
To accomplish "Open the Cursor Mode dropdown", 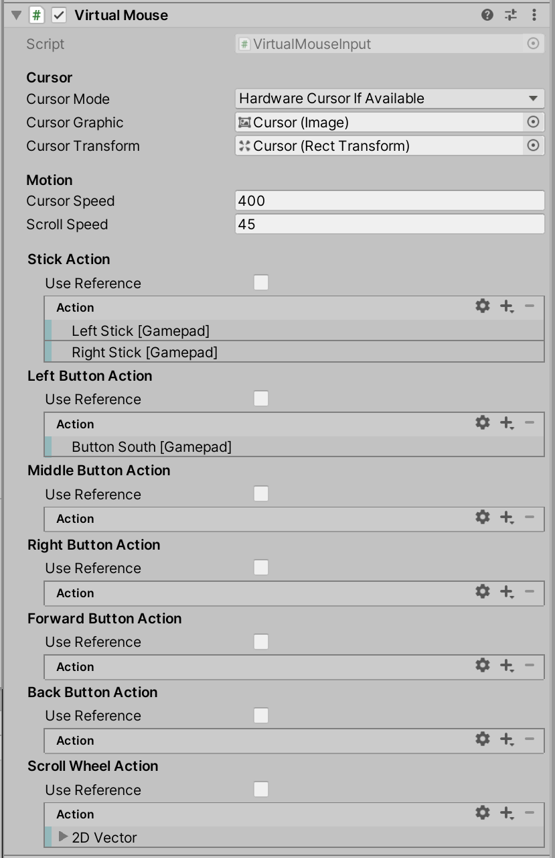I will coord(388,98).
